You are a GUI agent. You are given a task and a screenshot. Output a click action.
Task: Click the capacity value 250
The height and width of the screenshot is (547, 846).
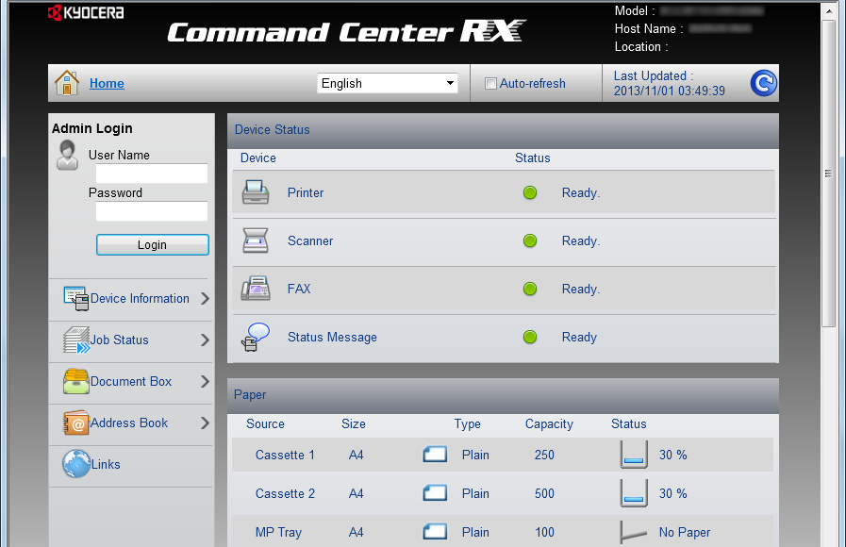544,455
